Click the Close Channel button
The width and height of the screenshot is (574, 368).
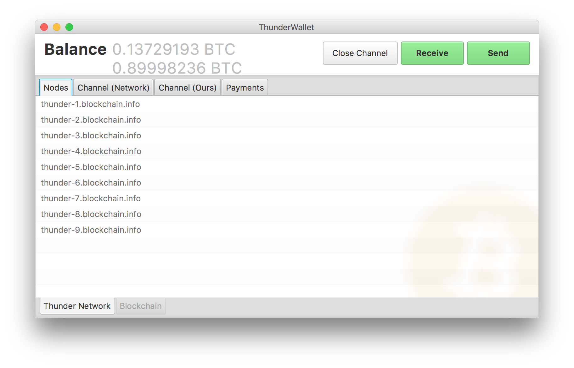pos(360,53)
